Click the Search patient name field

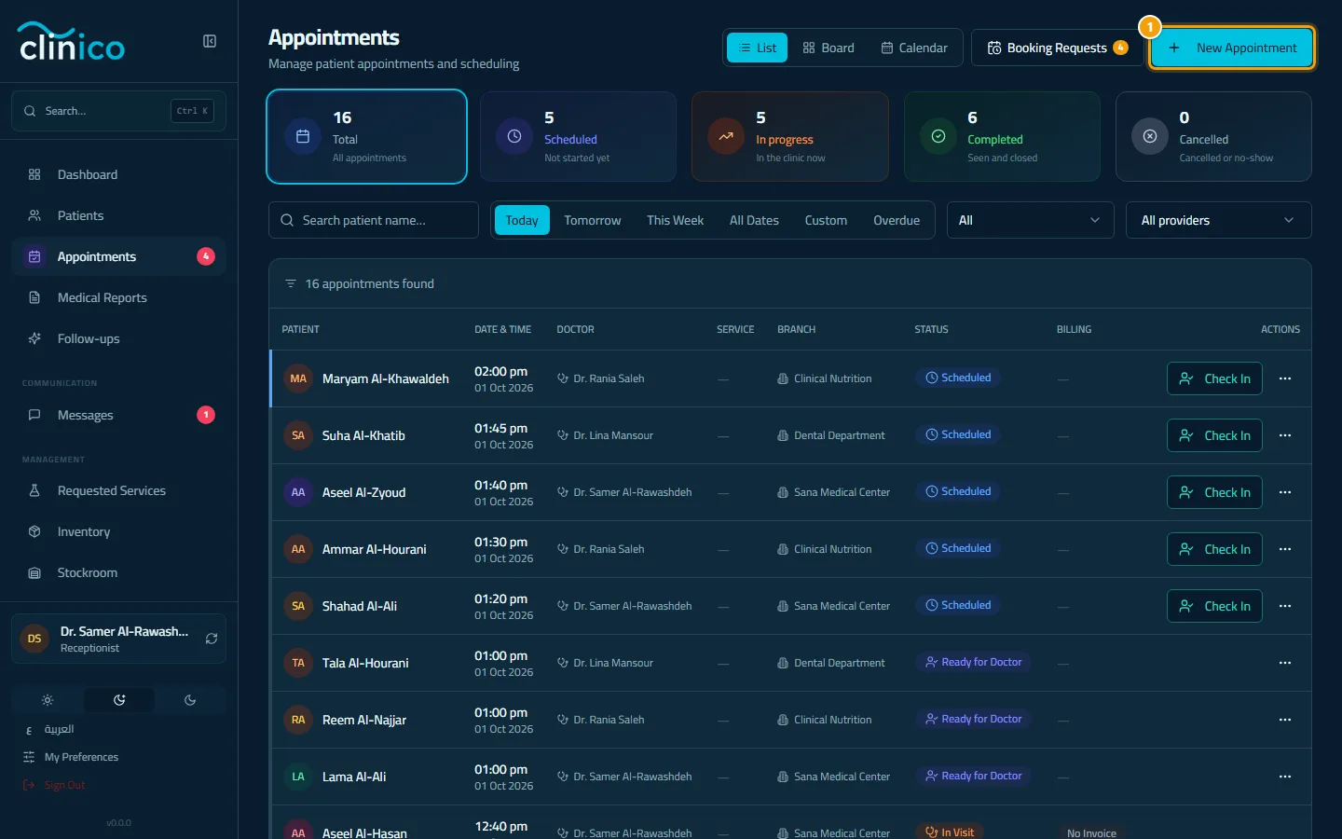(374, 220)
